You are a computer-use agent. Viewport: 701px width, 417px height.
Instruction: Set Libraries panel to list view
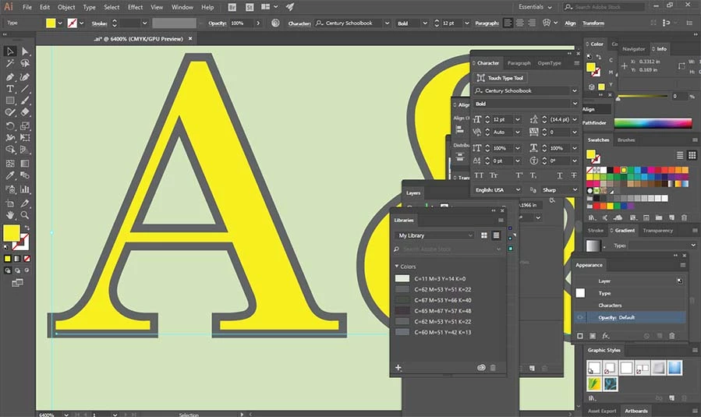click(496, 235)
